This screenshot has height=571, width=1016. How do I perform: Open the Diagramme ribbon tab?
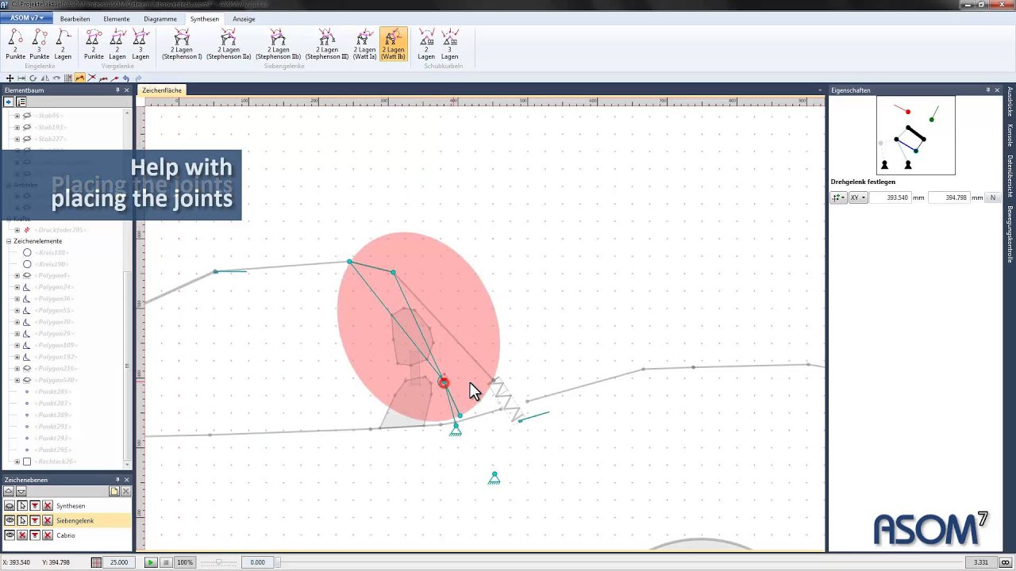[160, 18]
